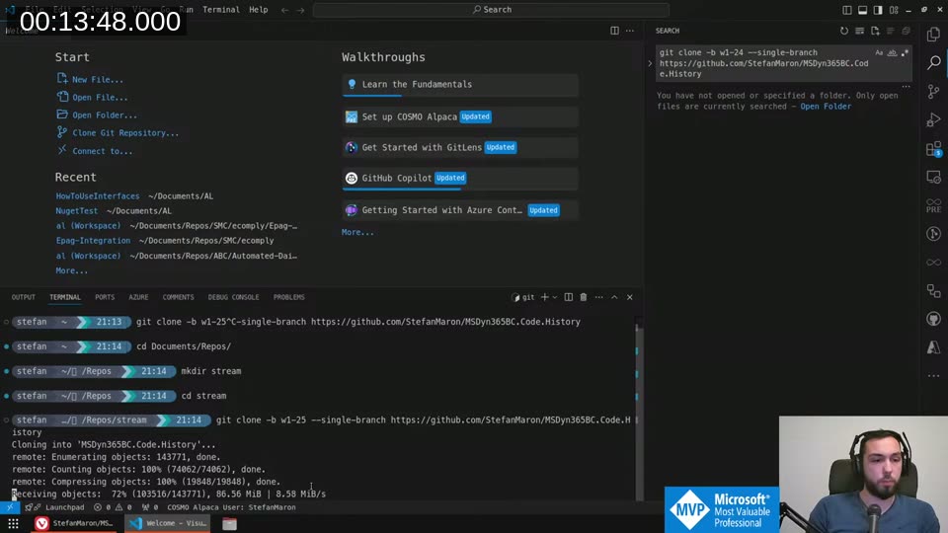Viewport: 948px width, 533px height.
Task: Click Open Folder link in Search panel
Action: [826, 107]
